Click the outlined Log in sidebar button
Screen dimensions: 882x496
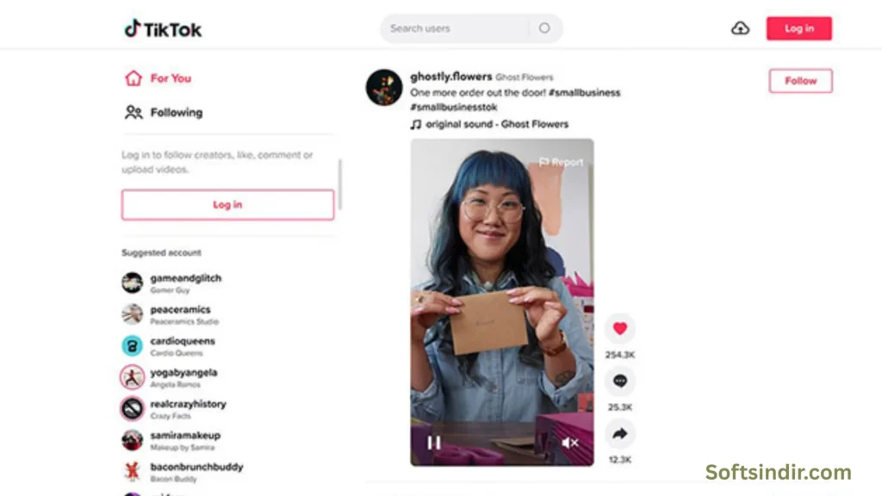click(x=227, y=205)
